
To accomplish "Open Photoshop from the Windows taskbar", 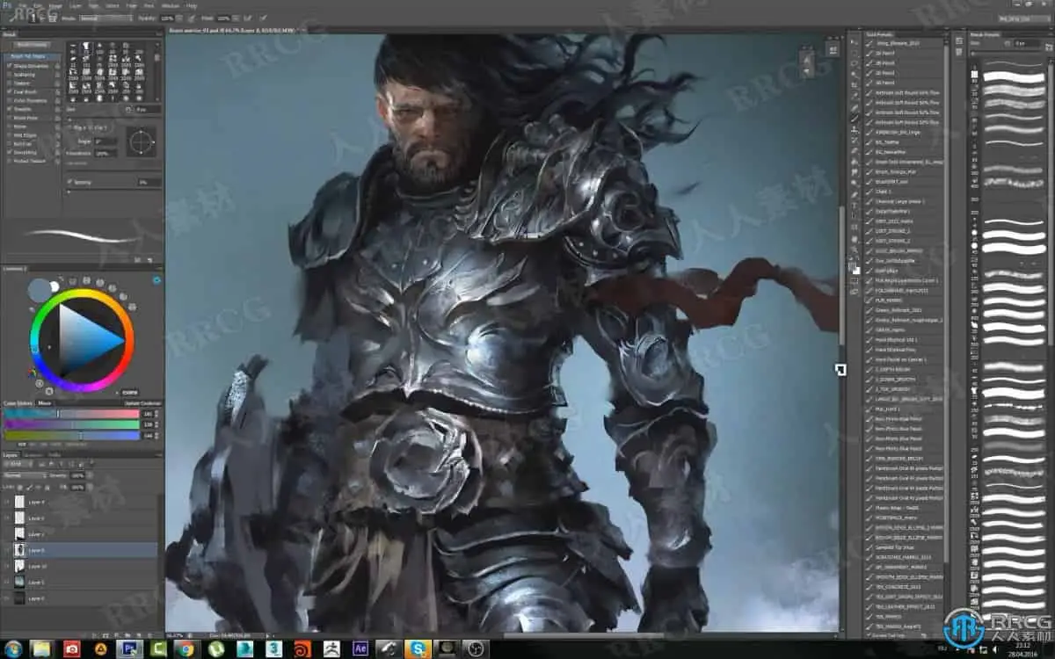I will pyautogui.click(x=129, y=648).
